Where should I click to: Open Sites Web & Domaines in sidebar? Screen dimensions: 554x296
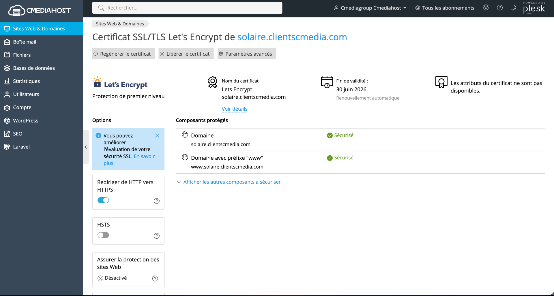(x=42, y=29)
